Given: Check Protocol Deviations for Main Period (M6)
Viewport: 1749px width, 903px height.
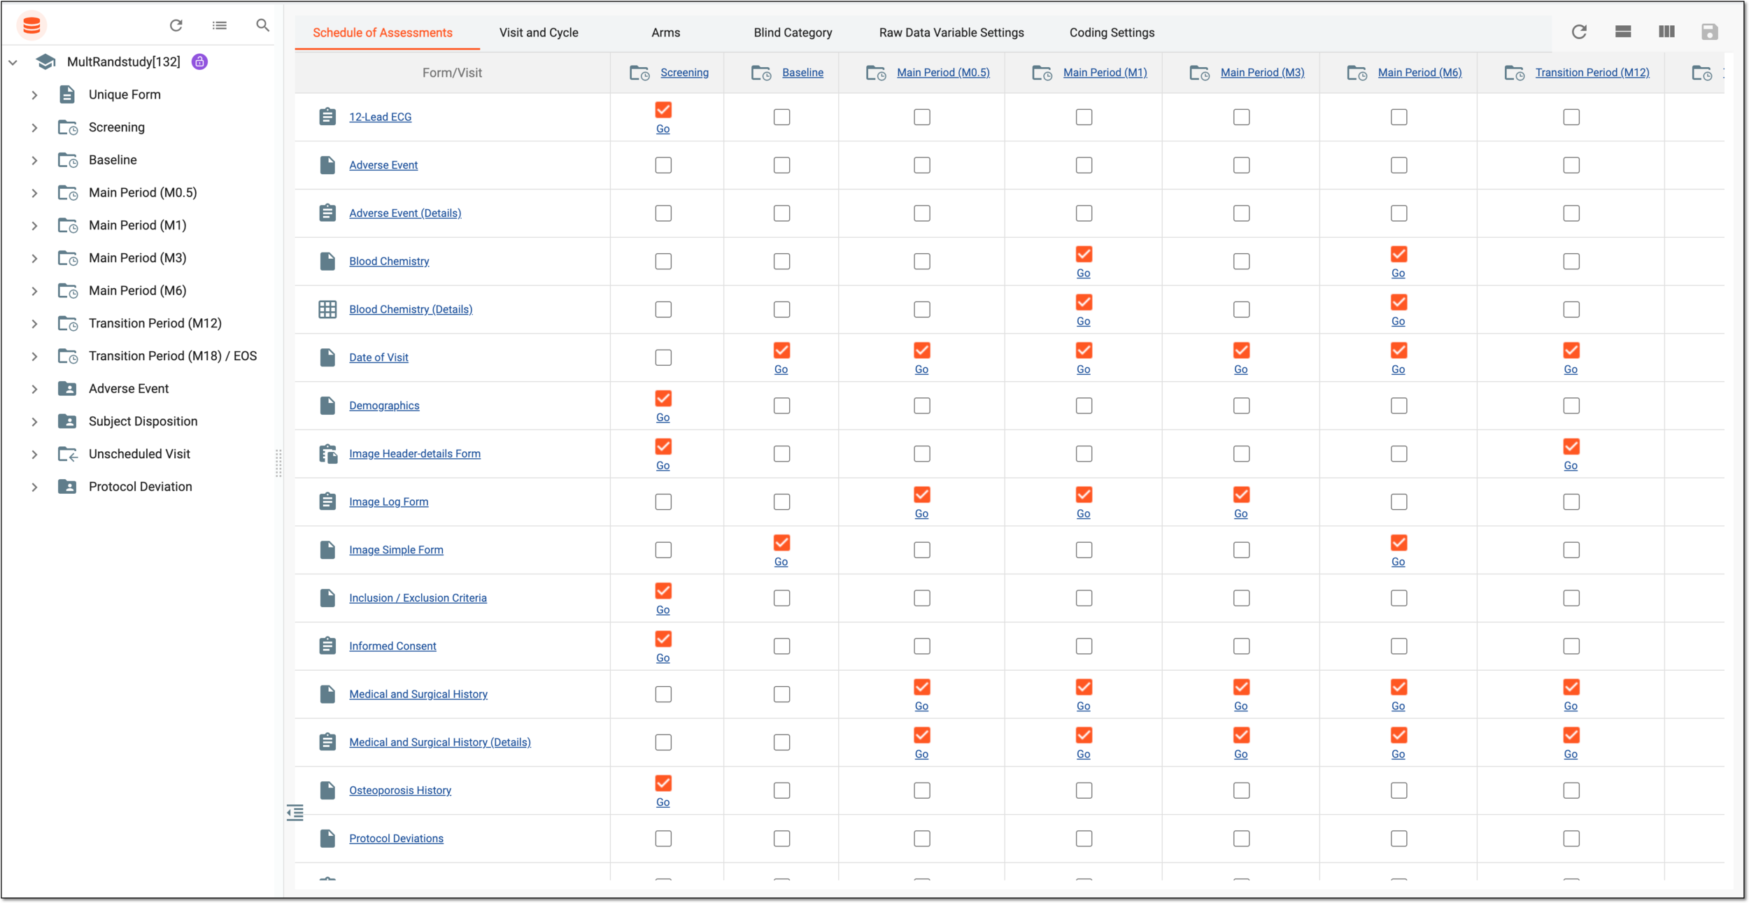Looking at the screenshot, I should pyautogui.click(x=1399, y=838).
